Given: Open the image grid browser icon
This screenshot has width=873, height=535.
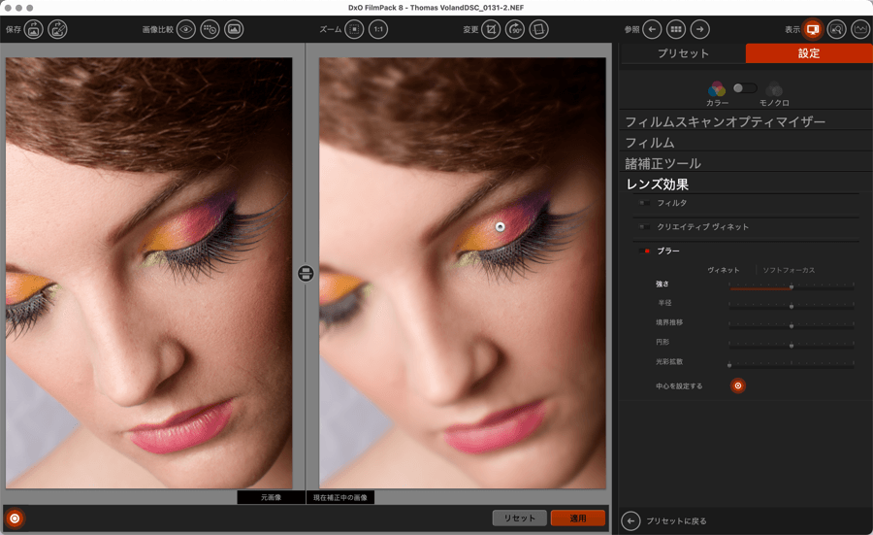Looking at the screenshot, I should coord(676,29).
